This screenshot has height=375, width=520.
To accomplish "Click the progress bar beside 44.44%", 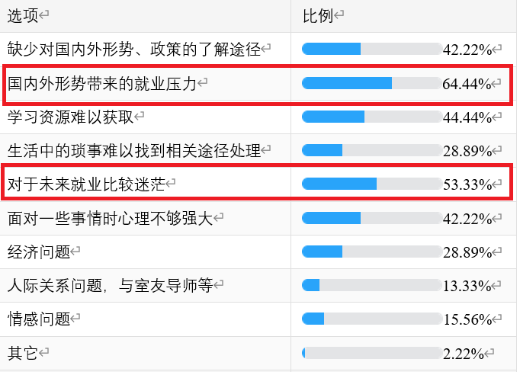I will 371,117.
